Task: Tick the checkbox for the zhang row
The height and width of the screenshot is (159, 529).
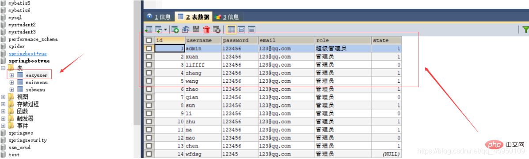Action: pos(149,73)
